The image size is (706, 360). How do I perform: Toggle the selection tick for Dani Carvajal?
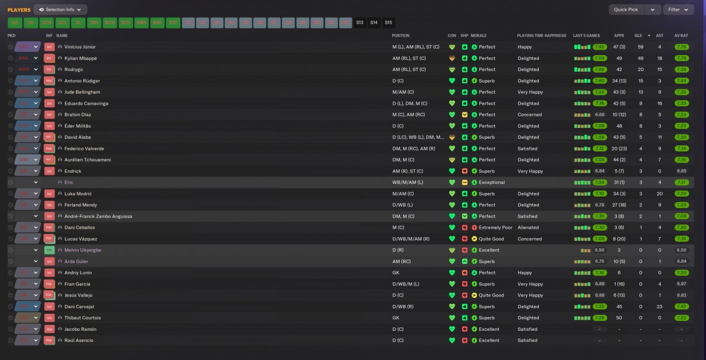(10, 307)
